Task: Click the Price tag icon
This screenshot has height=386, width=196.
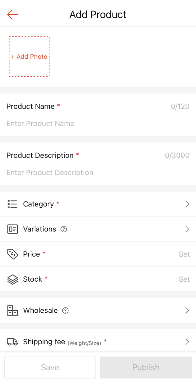Action: 12,254
